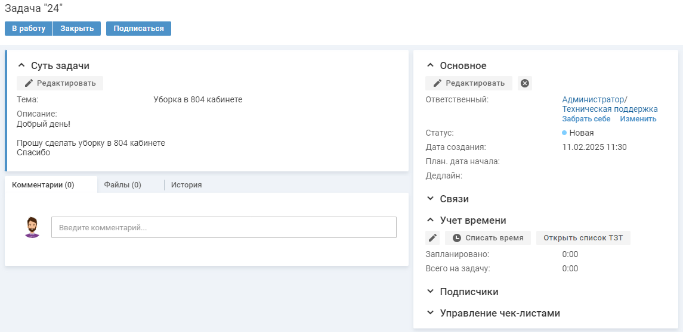
Task: Expand the Подписчики section
Action: click(430, 291)
